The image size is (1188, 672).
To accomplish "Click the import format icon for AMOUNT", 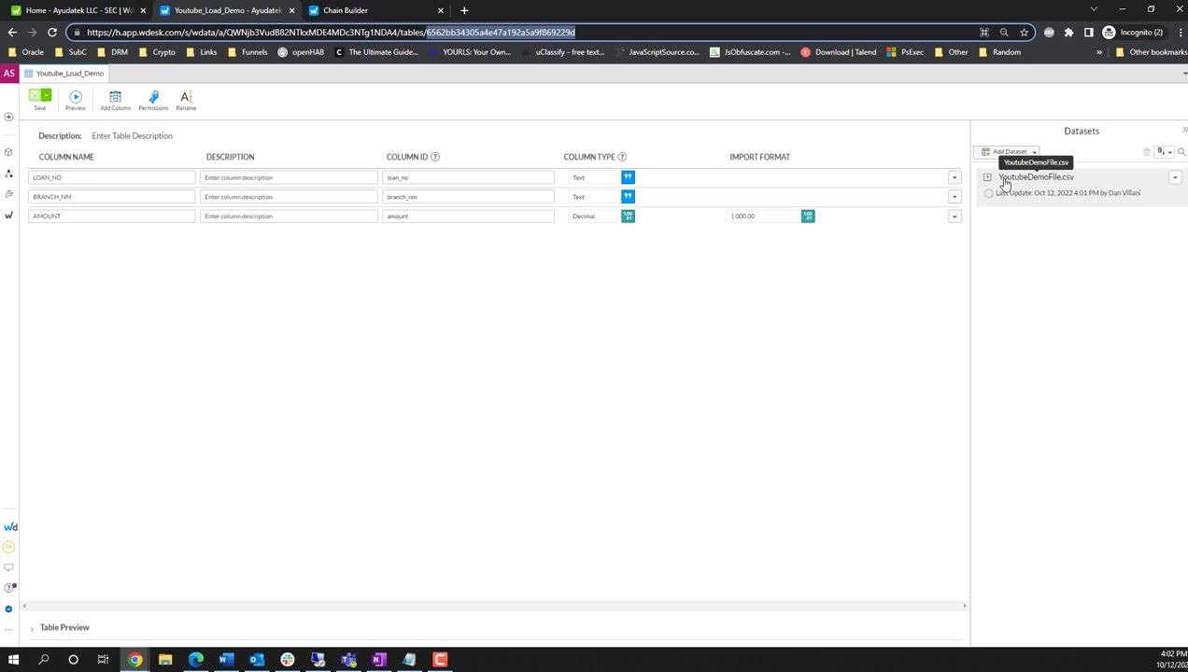I will (808, 217).
